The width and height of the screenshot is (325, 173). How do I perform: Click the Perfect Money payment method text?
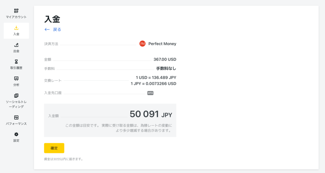162,44
